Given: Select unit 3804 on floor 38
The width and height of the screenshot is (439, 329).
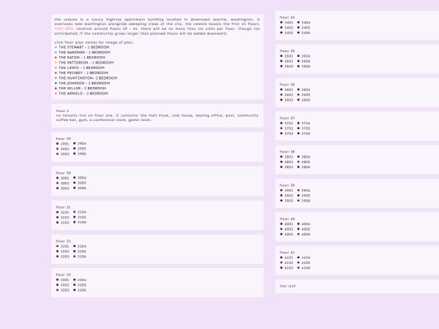Looking at the screenshot, I should 306,157.
